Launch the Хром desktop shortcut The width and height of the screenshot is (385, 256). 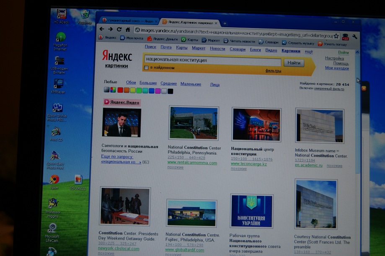pos(54,182)
